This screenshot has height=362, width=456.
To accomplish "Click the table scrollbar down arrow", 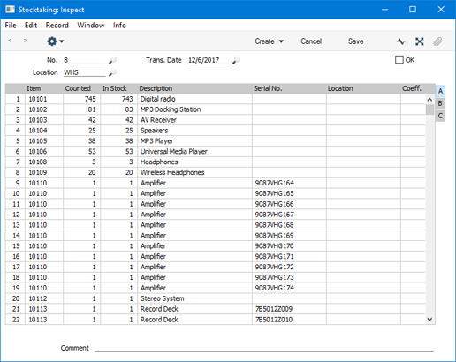I will click(429, 320).
